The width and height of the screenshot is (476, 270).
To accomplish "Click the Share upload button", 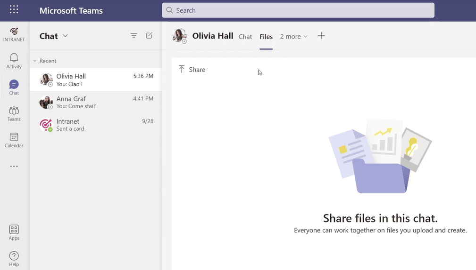I will [192, 70].
